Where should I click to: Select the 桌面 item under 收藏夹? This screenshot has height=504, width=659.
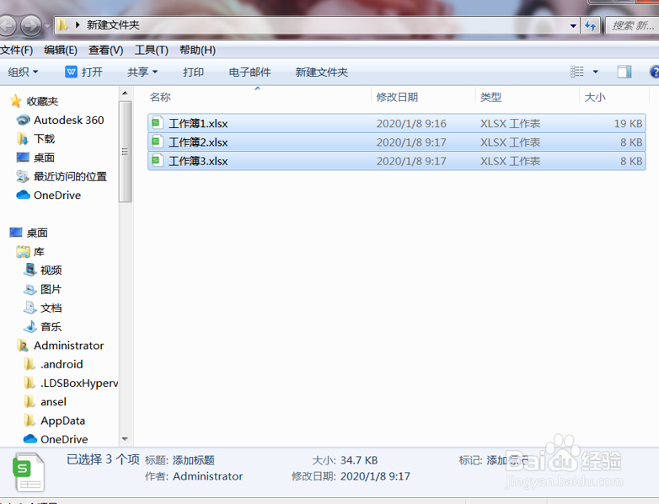[x=35, y=158]
